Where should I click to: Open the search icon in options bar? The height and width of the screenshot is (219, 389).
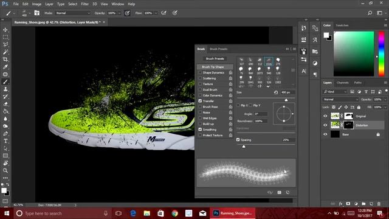[370, 13]
